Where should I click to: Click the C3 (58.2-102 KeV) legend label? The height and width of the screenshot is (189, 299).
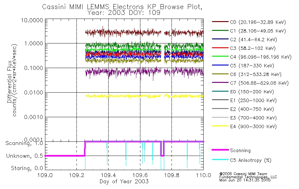[253, 48]
